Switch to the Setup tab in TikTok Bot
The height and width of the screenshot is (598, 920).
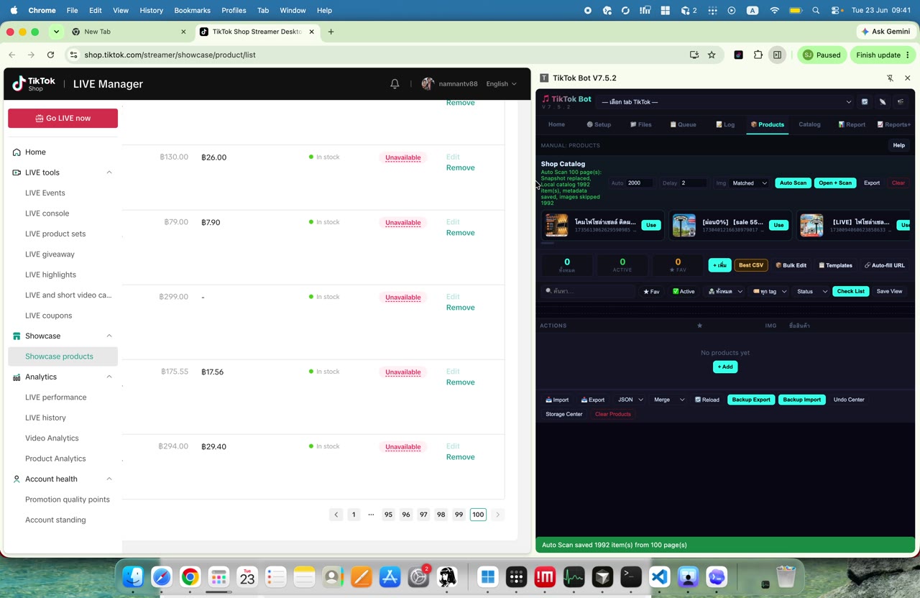coord(599,124)
